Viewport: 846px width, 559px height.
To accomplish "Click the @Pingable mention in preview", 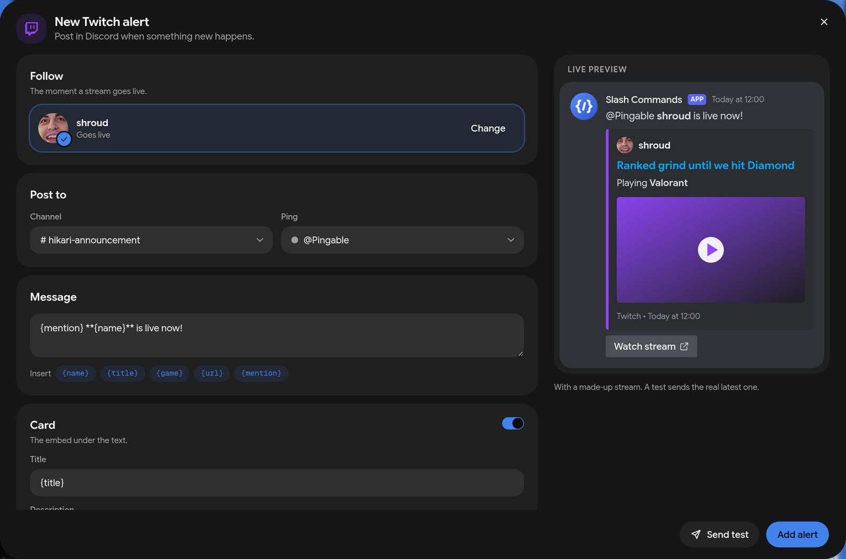I will pos(630,116).
